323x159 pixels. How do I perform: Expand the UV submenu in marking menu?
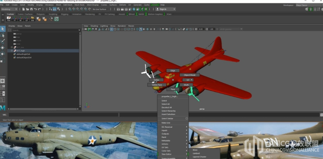[188, 80]
